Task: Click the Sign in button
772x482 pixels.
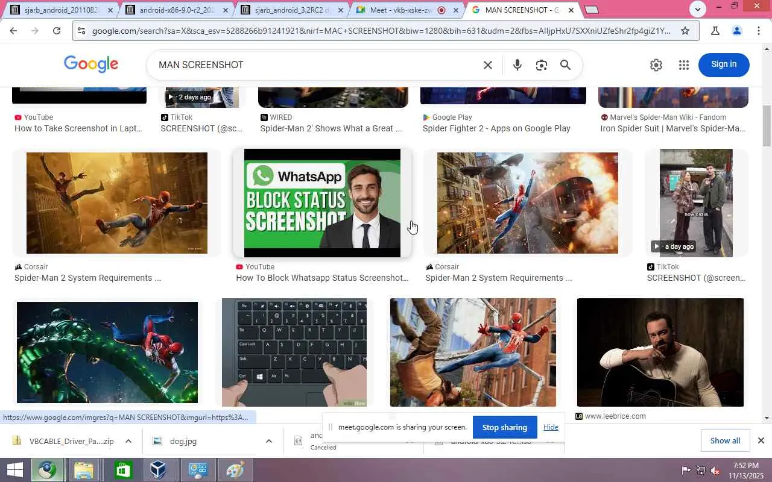Action: coord(724,64)
